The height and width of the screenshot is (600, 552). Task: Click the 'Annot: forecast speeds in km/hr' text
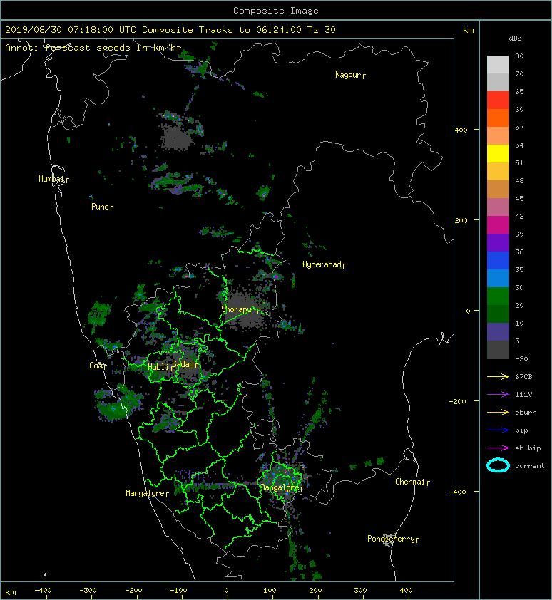[93, 48]
